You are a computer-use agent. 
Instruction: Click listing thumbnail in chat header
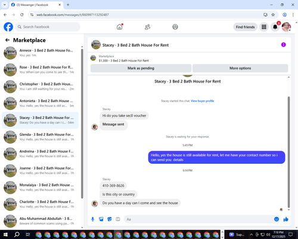point(96,45)
